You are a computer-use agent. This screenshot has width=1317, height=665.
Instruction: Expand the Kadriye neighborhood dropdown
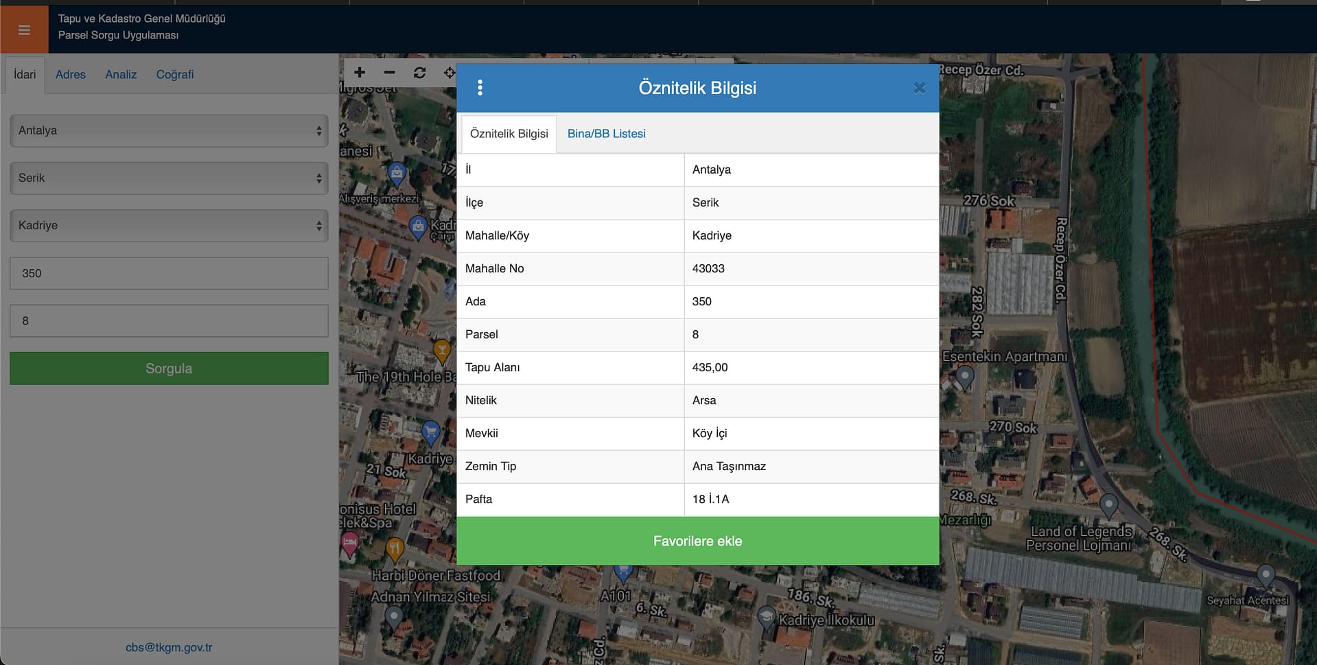click(169, 226)
